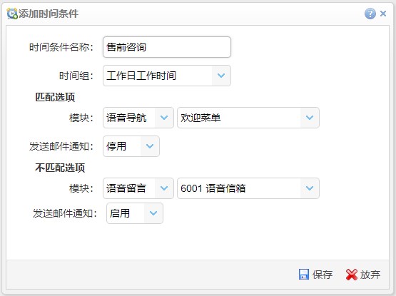Close the 添加时间条件 dialog
The image size is (396, 296).
click(x=383, y=14)
